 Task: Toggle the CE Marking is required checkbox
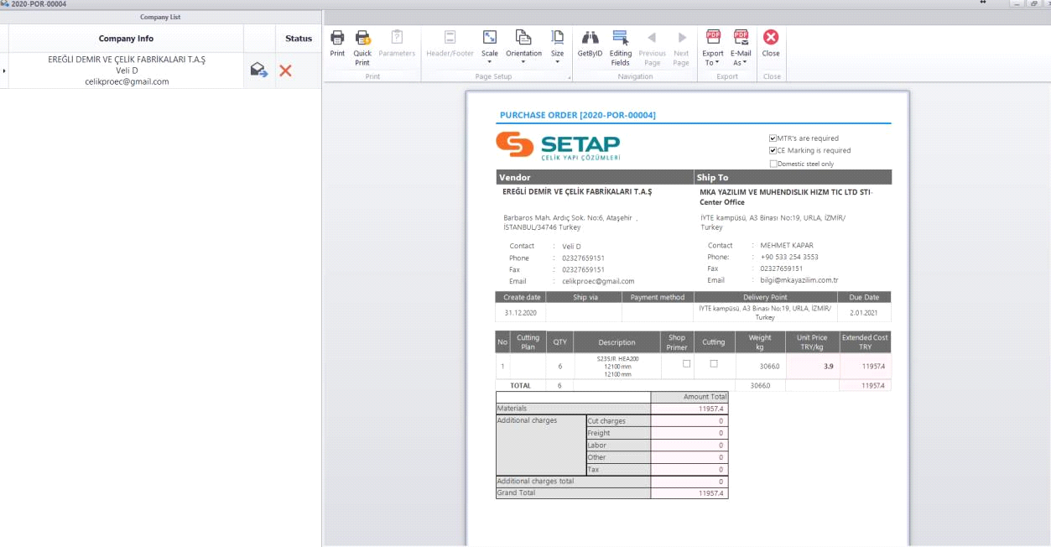pos(773,151)
